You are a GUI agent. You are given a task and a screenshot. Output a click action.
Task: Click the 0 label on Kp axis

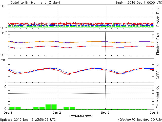(x=5, y=109)
